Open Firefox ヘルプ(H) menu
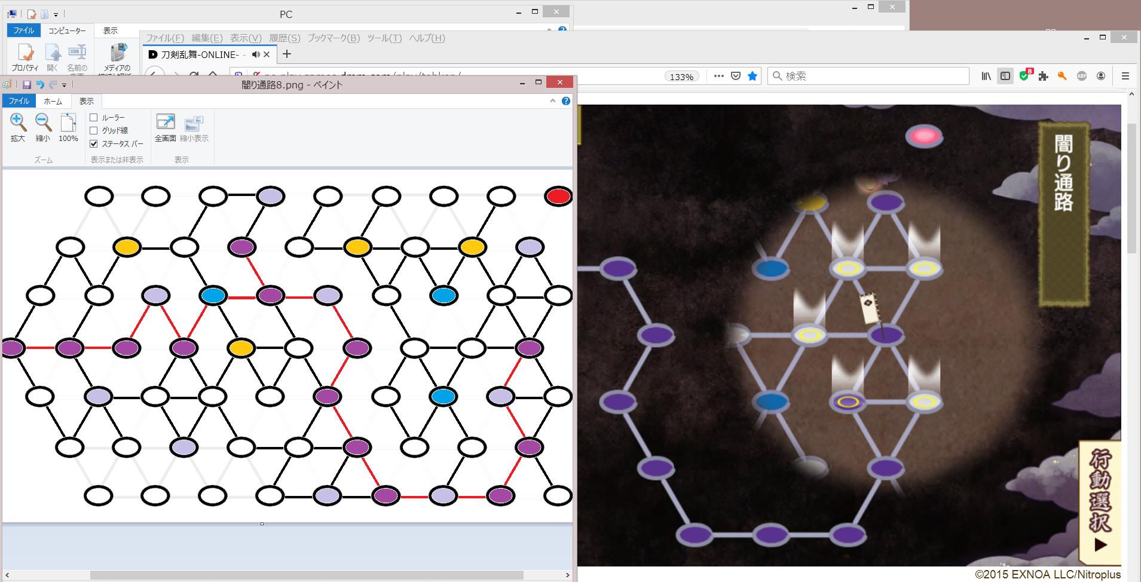This screenshot has height=582, width=1141. pos(427,38)
